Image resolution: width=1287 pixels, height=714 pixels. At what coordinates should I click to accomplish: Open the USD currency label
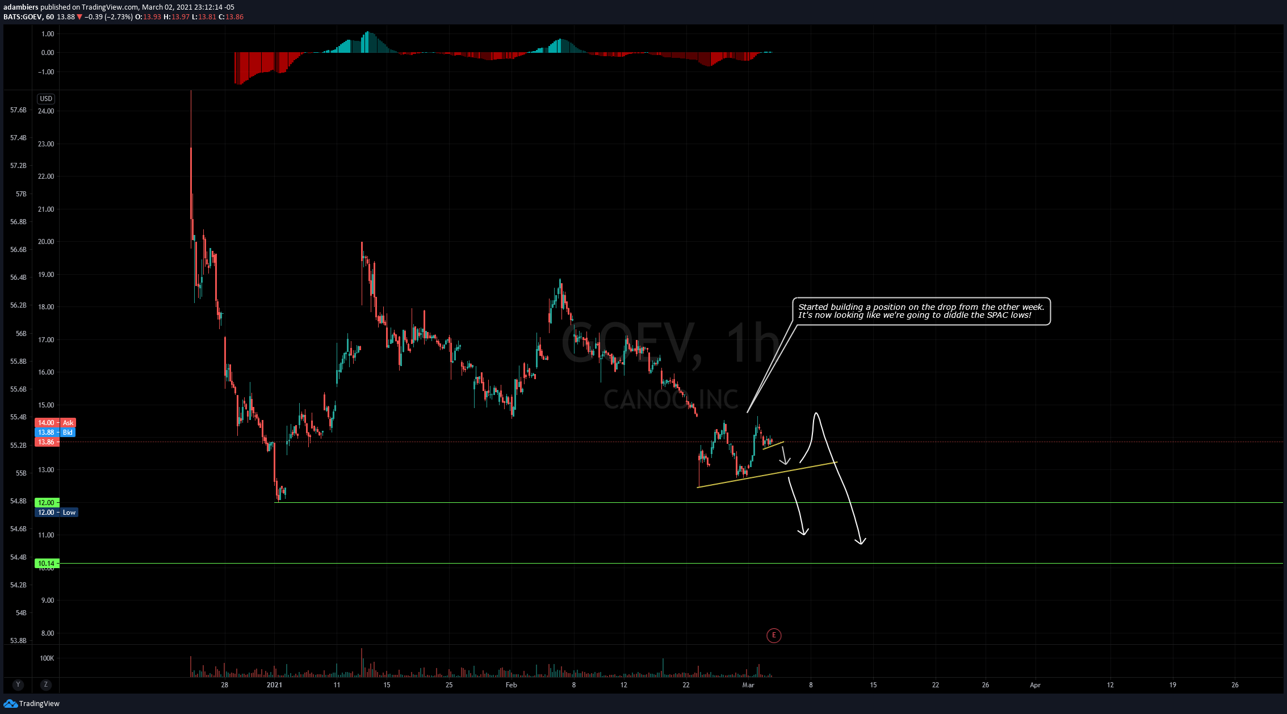coord(46,99)
